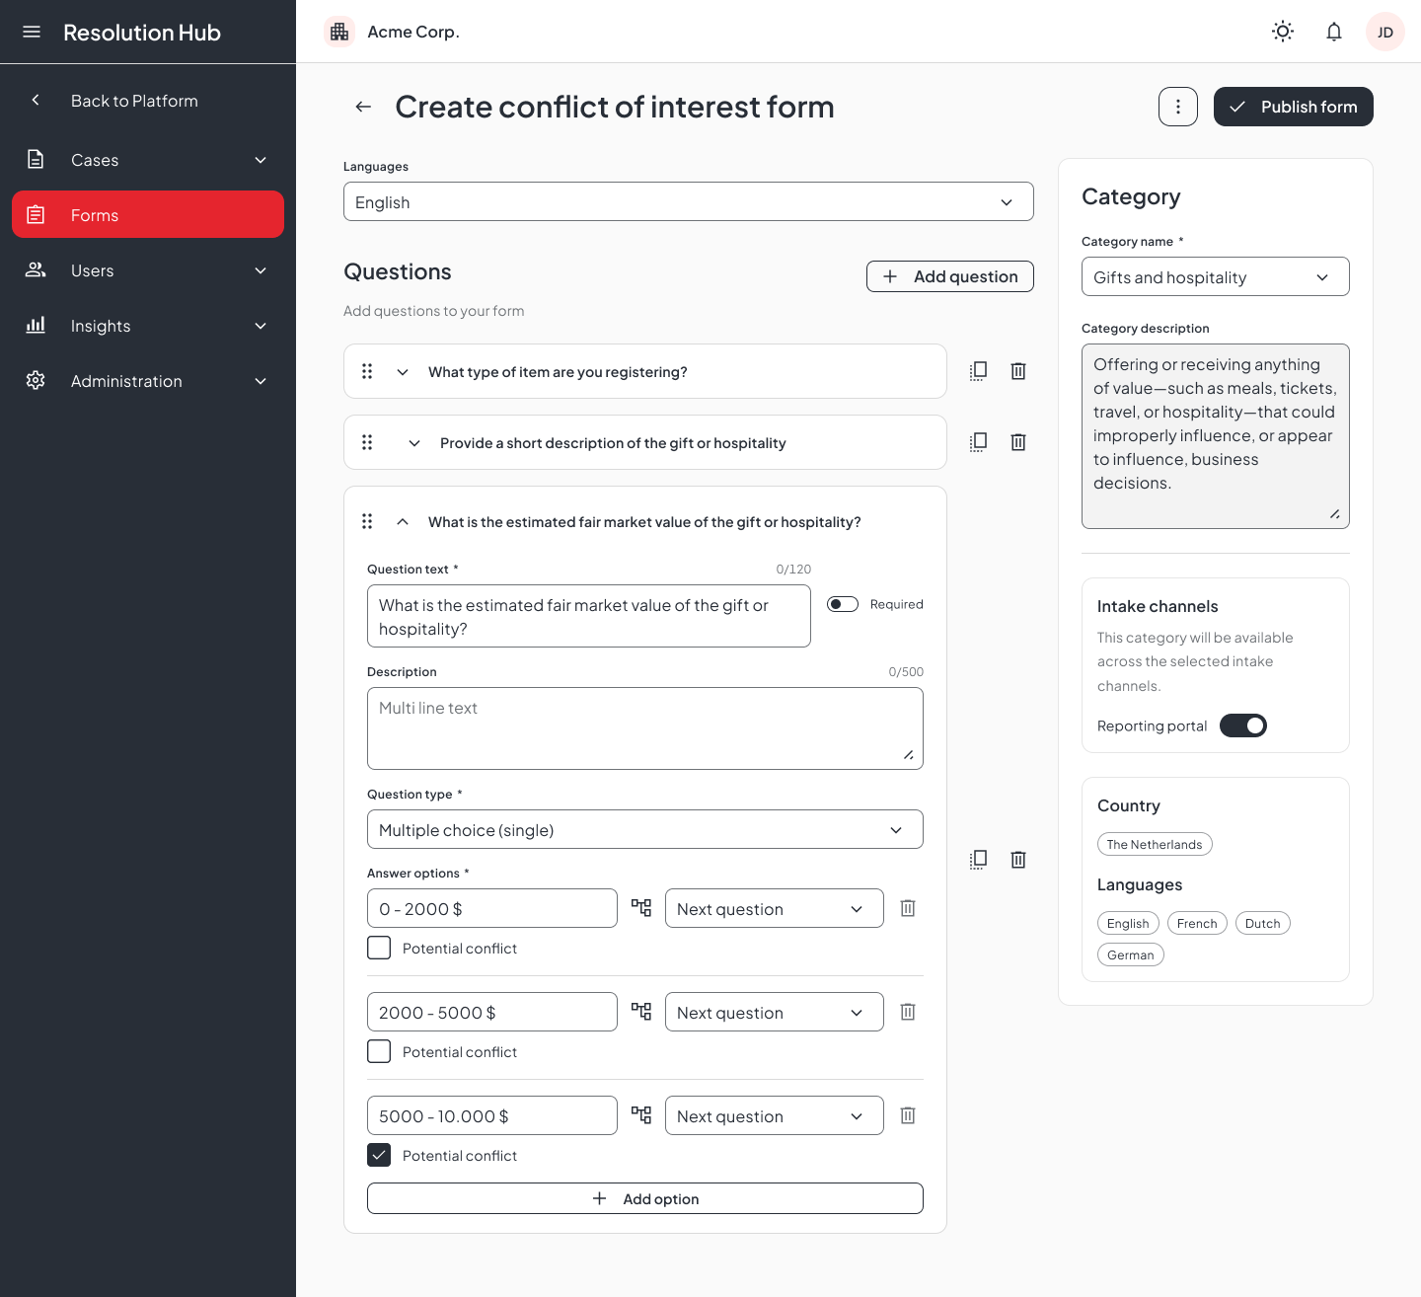Click the Administration gear icon
1421x1297 pixels.
(36, 380)
